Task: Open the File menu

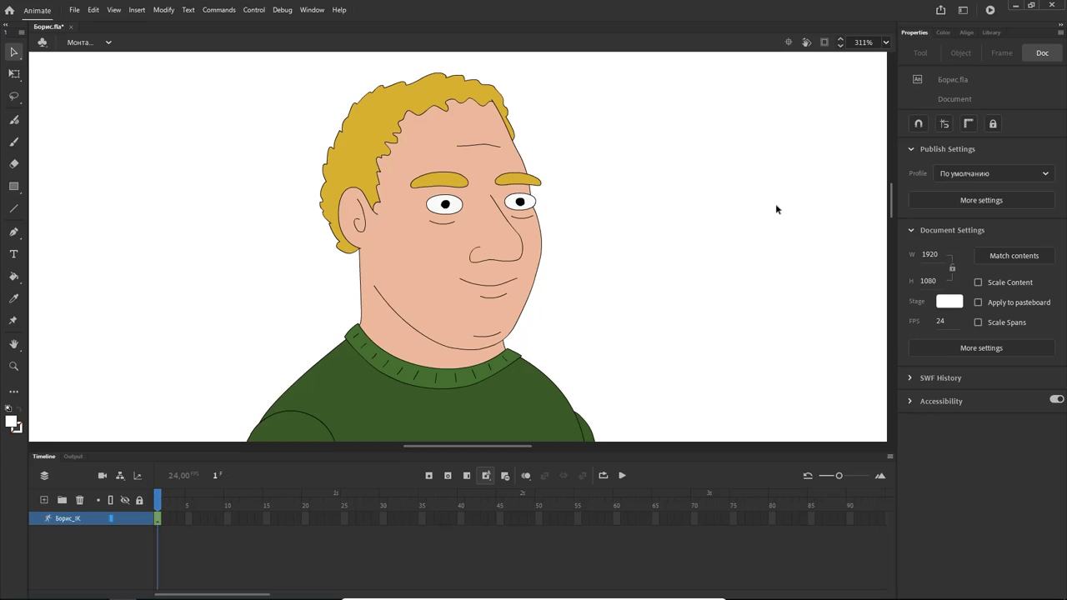Action: [x=74, y=10]
